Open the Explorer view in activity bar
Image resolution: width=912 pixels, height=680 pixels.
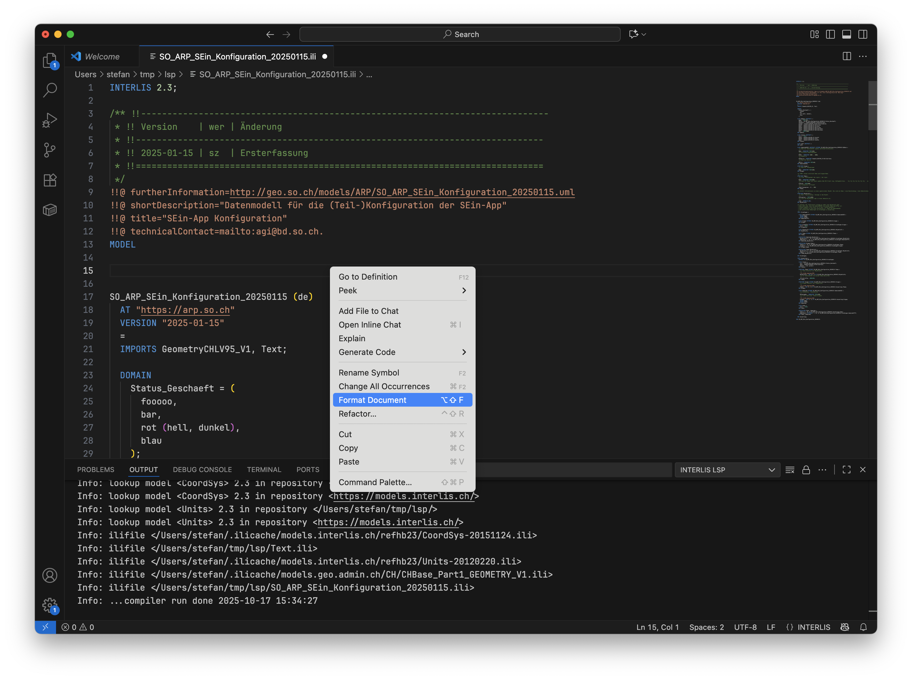(50, 60)
